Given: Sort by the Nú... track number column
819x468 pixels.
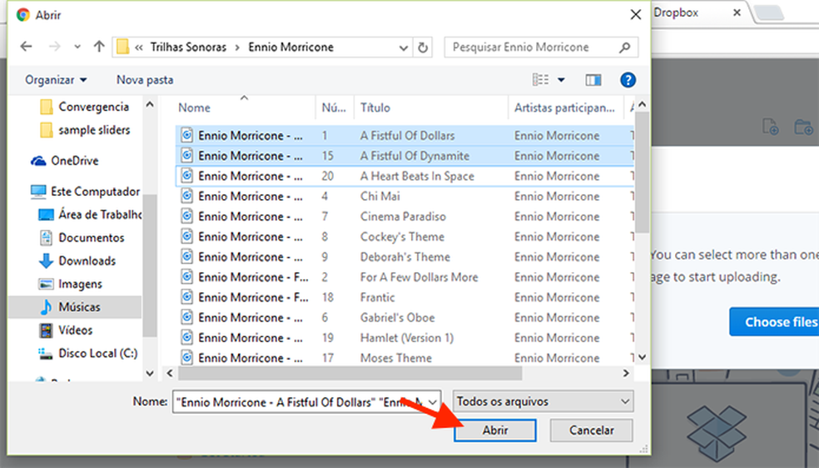Looking at the screenshot, I should tap(335, 107).
